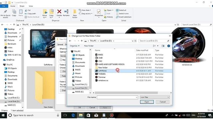
Task: Select HARD AND SOFTWARE VIDEOS folder
Action: 133,64
